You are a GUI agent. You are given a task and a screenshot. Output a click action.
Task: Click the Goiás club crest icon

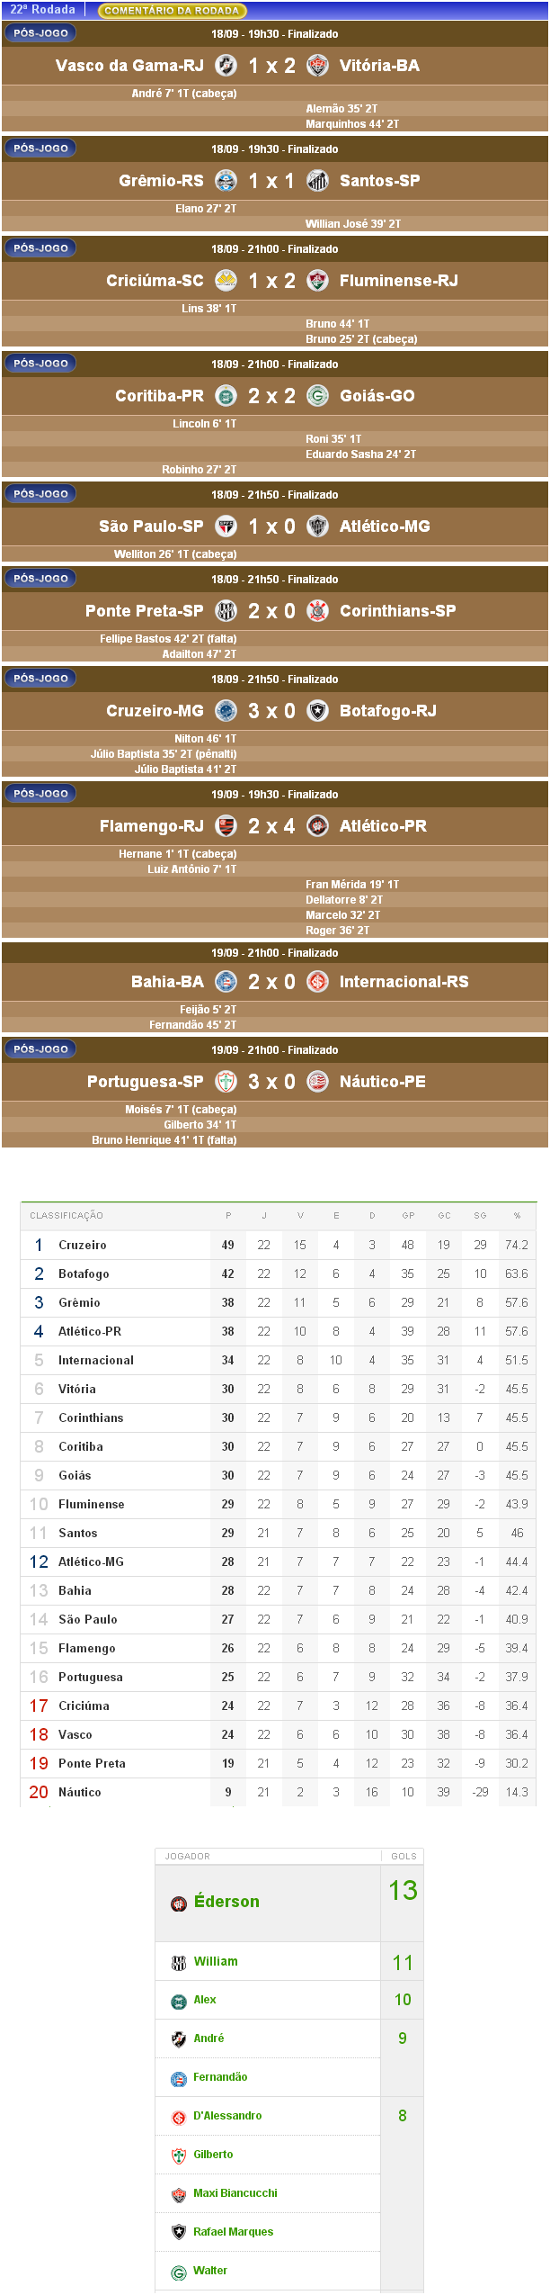click(x=317, y=396)
